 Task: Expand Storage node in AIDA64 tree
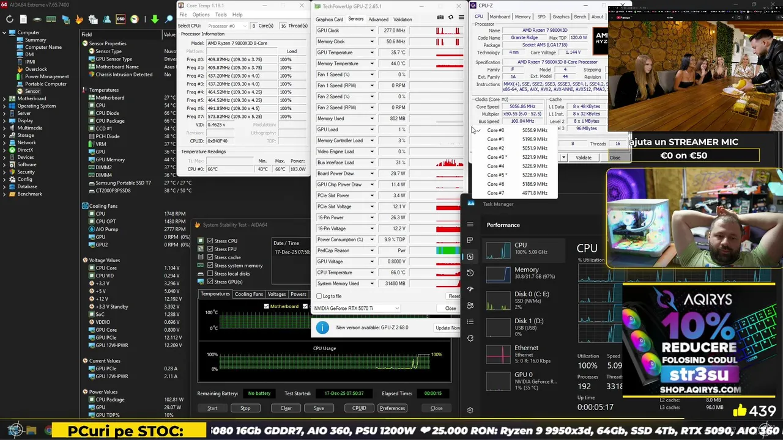pyautogui.click(x=5, y=135)
